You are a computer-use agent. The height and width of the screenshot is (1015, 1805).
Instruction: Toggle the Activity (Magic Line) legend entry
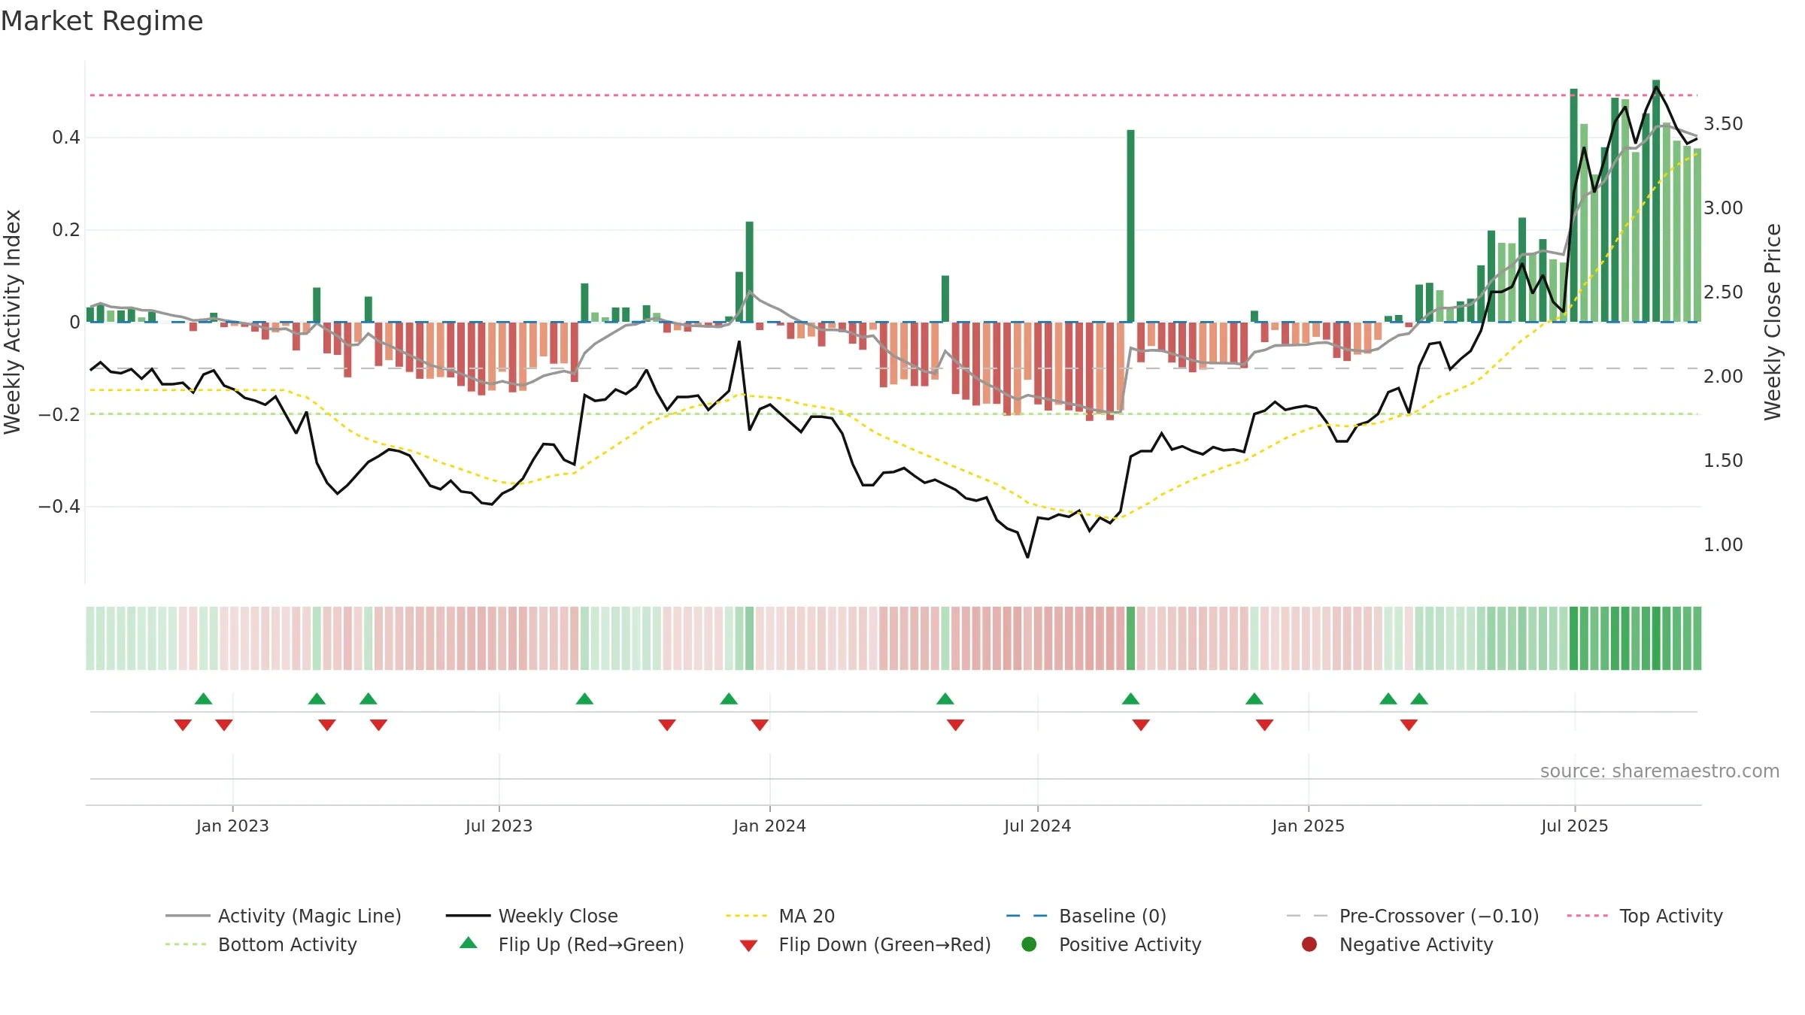(x=284, y=916)
